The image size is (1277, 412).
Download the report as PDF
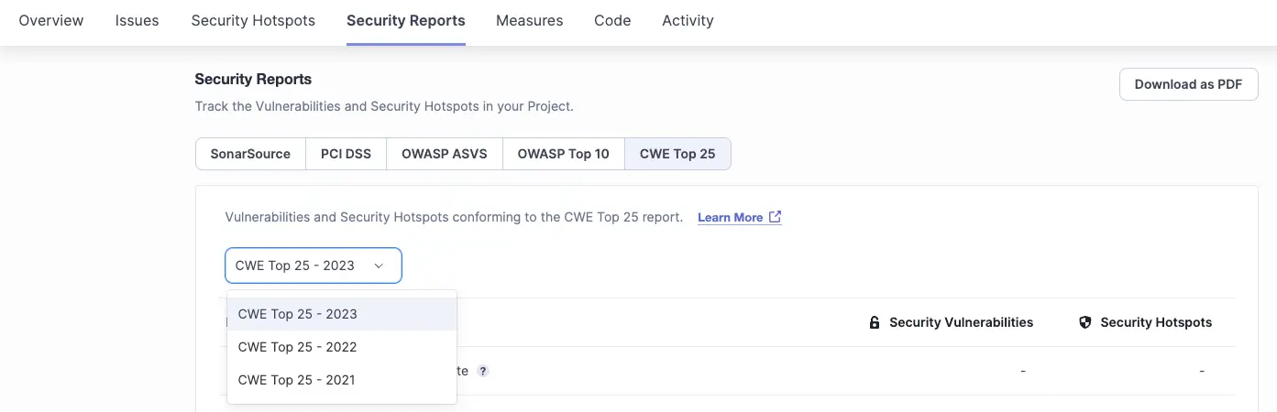coord(1188,84)
